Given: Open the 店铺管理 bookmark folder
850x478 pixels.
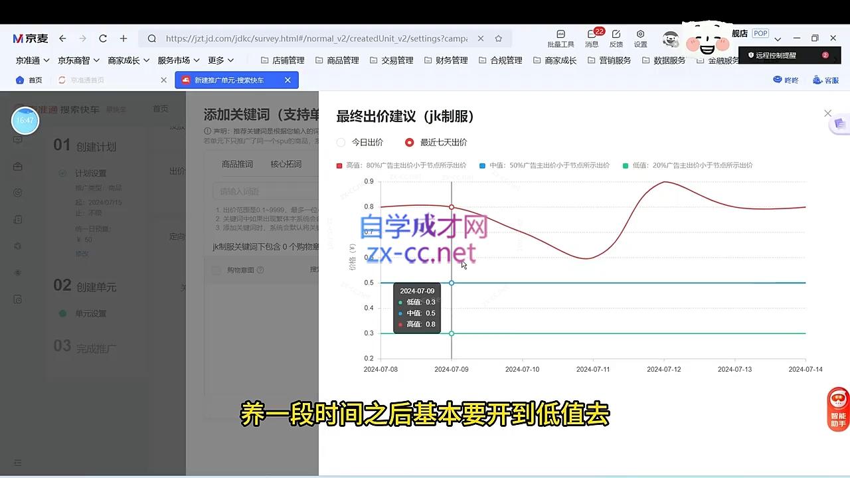Looking at the screenshot, I should 282,60.
